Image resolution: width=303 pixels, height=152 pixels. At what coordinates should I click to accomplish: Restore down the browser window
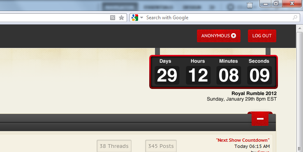tap(277, 3)
